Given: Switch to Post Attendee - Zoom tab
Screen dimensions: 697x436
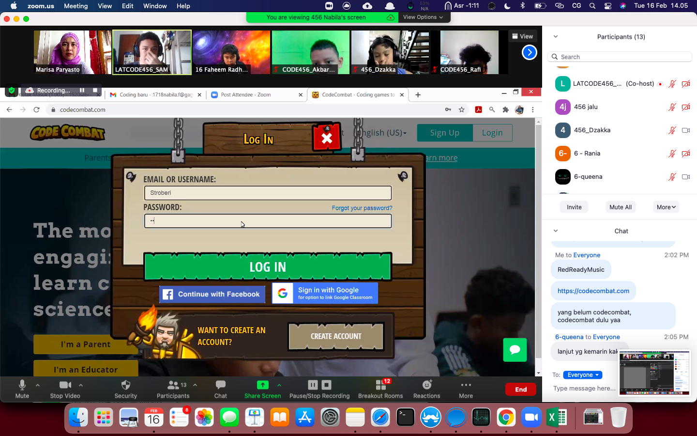Looking at the screenshot, I should pos(256,95).
